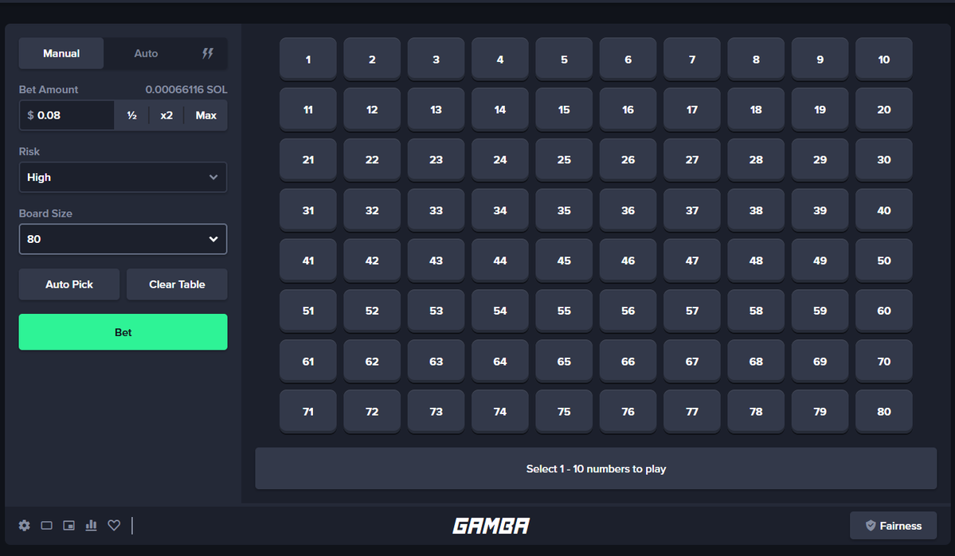Viewport: 955px width, 556px height.
Task: Select keno number 25
Action: coord(564,159)
